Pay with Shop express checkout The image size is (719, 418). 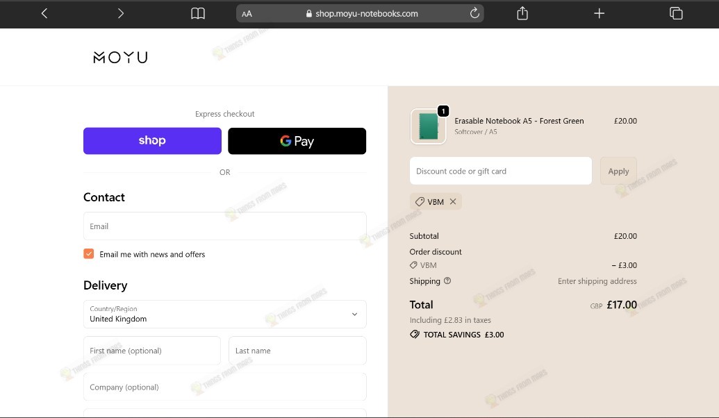[x=152, y=141]
